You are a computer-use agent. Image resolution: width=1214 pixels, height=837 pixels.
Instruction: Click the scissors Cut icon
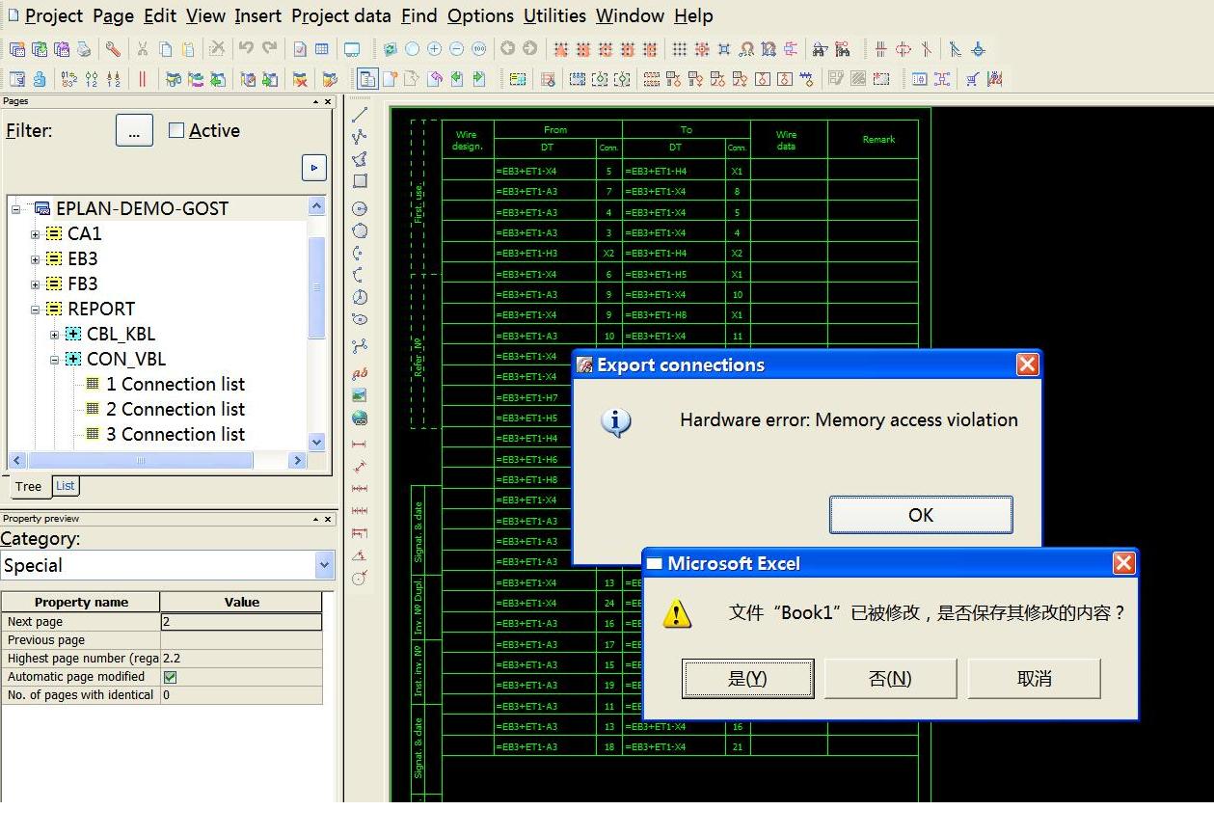click(143, 49)
